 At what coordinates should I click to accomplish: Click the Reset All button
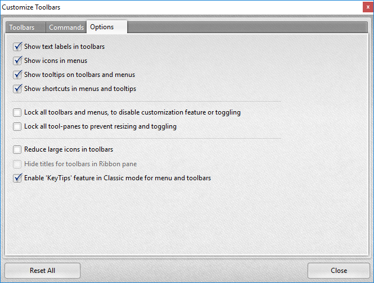42,271
